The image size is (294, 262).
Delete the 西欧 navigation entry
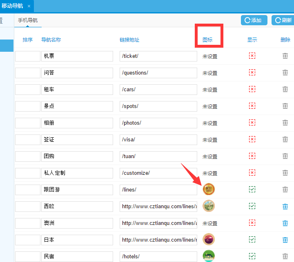click(x=285, y=207)
